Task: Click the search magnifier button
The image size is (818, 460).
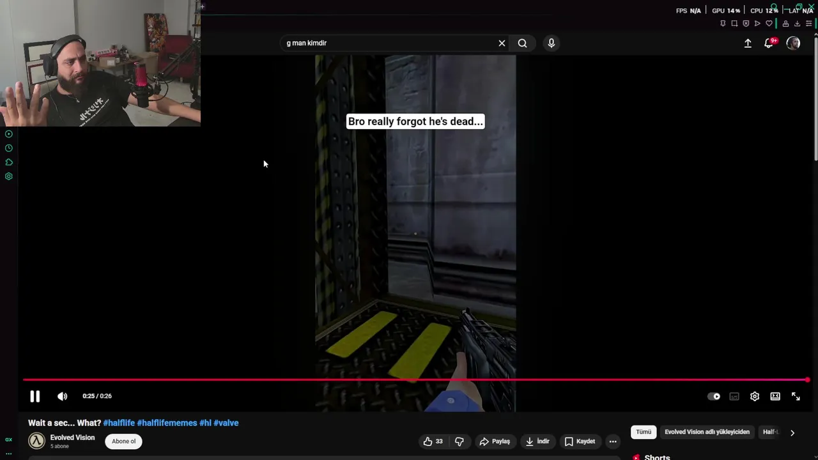Action: click(x=522, y=43)
